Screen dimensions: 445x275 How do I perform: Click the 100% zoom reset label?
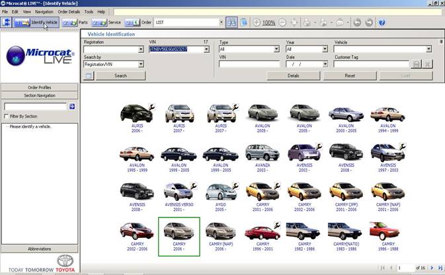tap(268, 22)
